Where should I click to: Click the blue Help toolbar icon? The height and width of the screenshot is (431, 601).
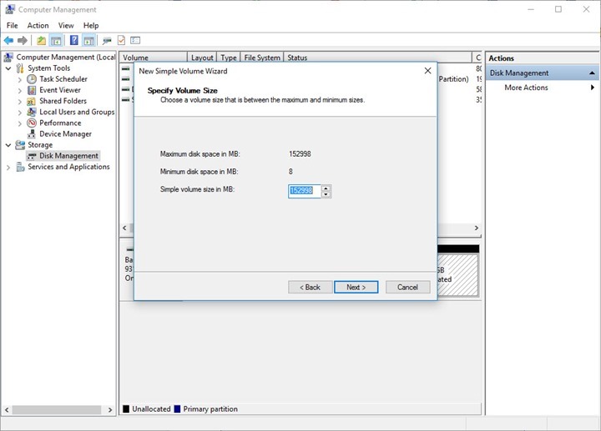pyautogui.click(x=73, y=40)
